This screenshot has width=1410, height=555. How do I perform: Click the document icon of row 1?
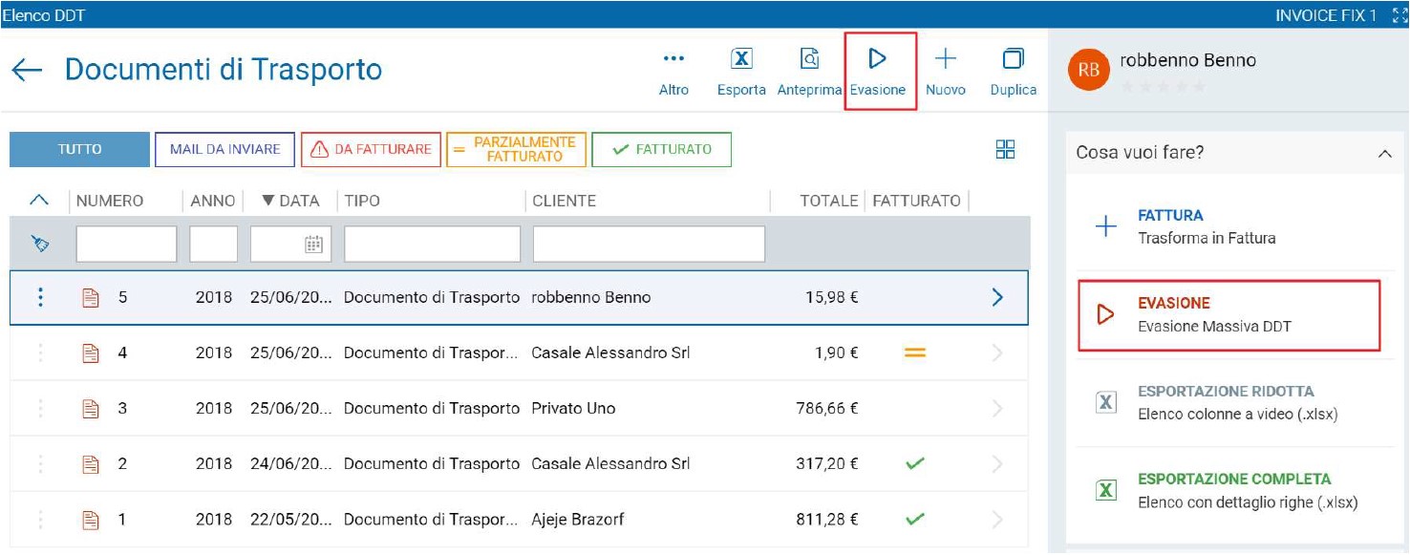(92, 521)
